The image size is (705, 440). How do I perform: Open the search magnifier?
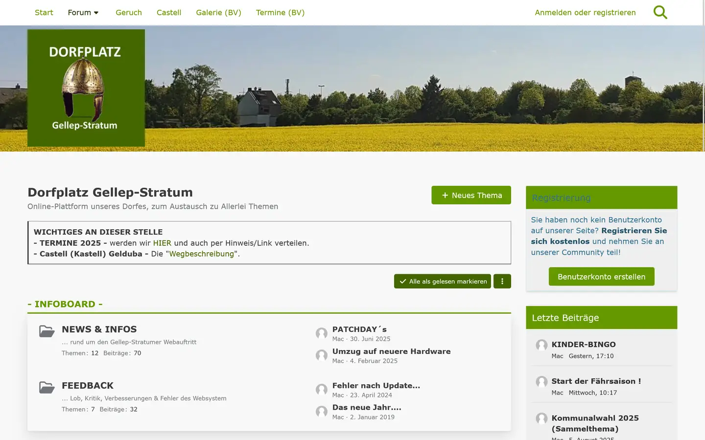point(660,12)
